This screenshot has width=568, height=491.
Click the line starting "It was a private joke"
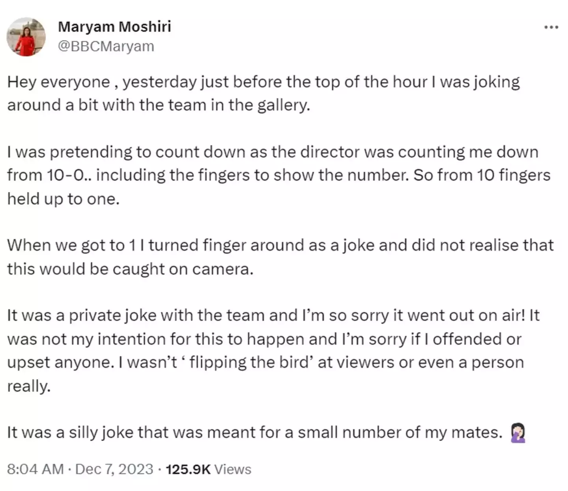point(272,316)
